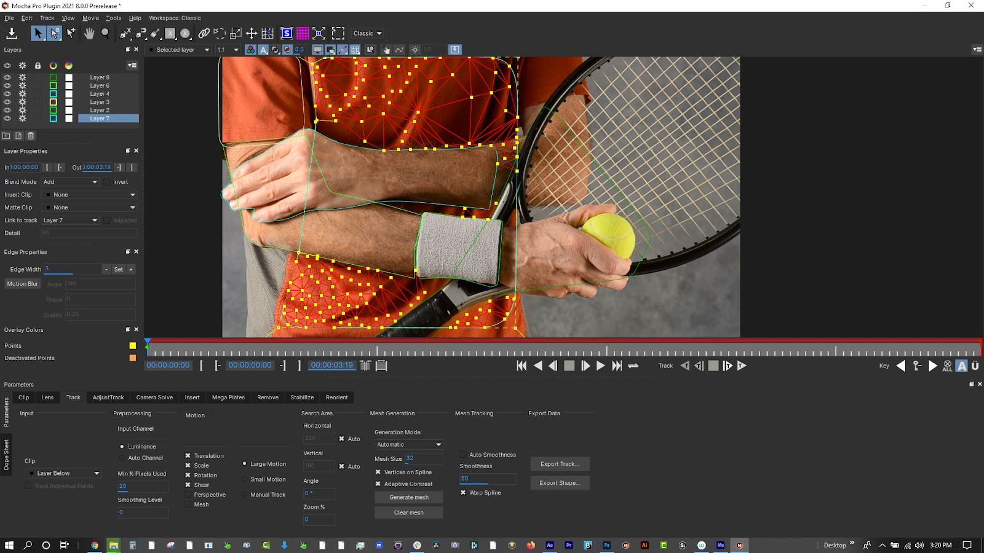Click the Export Track... button
This screenshot has height=553, width=984.
(559, 464)
